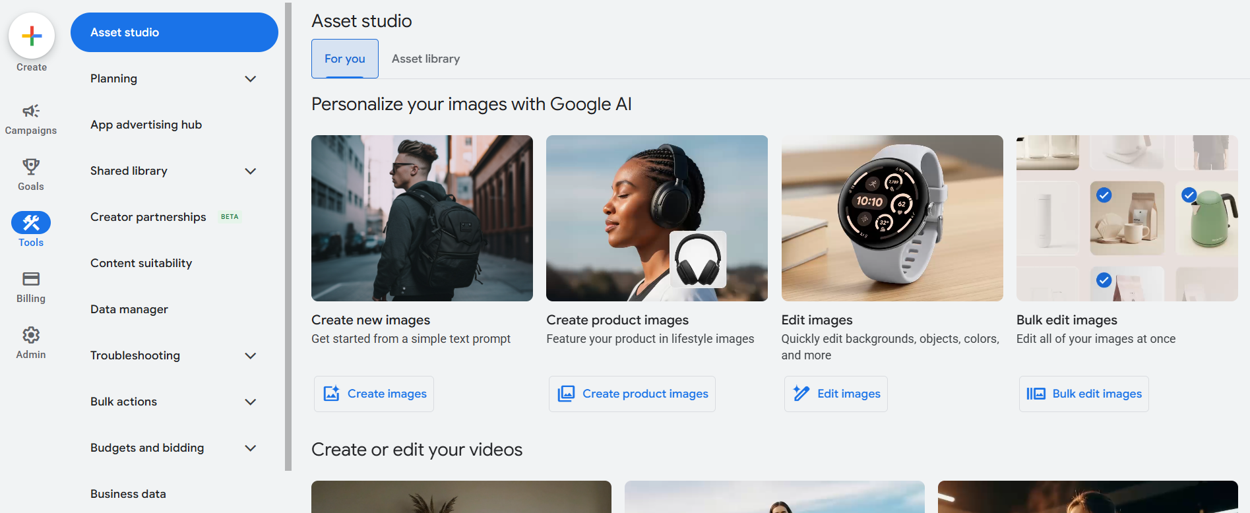Viewport: 1250px width, 513px height.
Task: Open Campaigns via megaphone icon
Action: click(31, 111)
